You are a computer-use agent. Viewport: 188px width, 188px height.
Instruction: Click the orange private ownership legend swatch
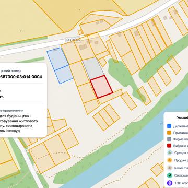click(x=169, y=133)
